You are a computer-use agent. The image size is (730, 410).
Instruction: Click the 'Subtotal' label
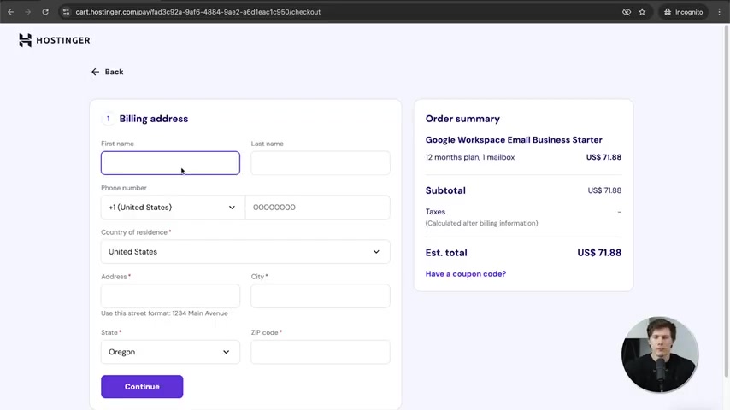coord(445,190)
